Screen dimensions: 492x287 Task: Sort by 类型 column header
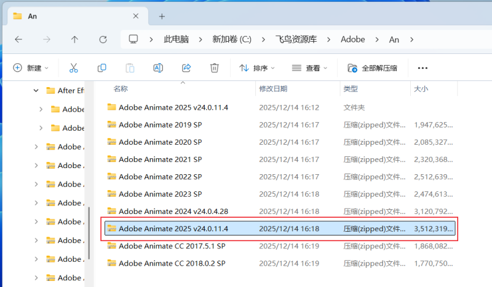tap(351, 89)
